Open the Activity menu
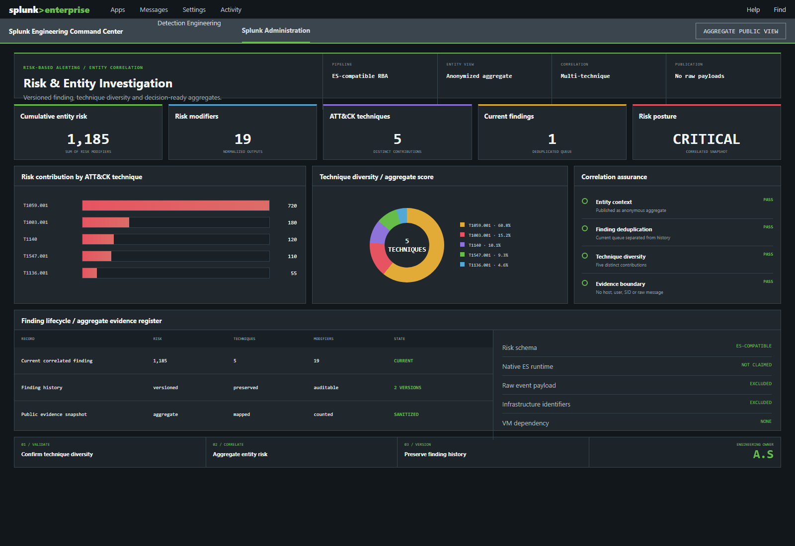The image size is (795, 546). pos(231,9)
